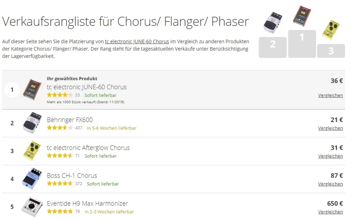This screenshot has height=220, width=352.
Task: Open the Boss CH-1 Chorus product title
Action: (x=72, y=176)
